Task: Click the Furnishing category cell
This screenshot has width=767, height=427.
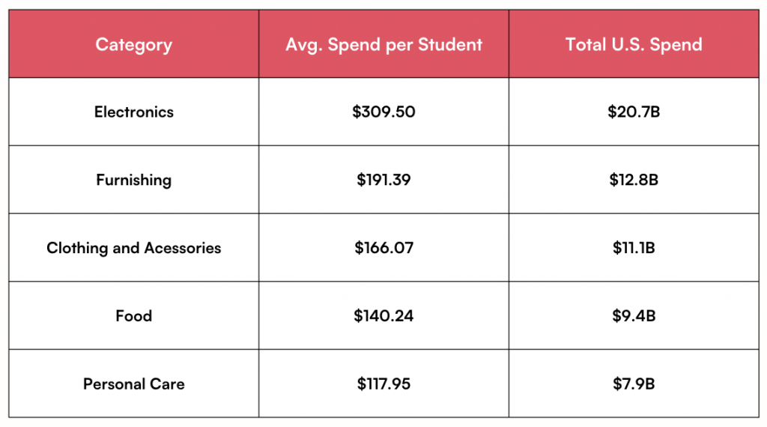Action: pos(134,180)
